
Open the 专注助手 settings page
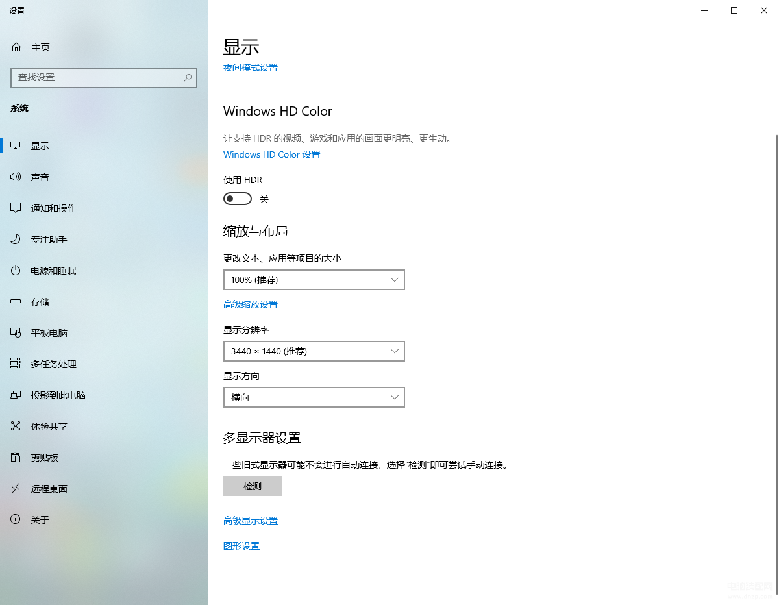[104, 240]
